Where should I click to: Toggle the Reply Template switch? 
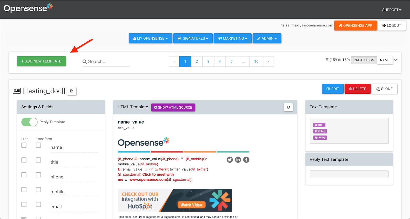point(29,122)
